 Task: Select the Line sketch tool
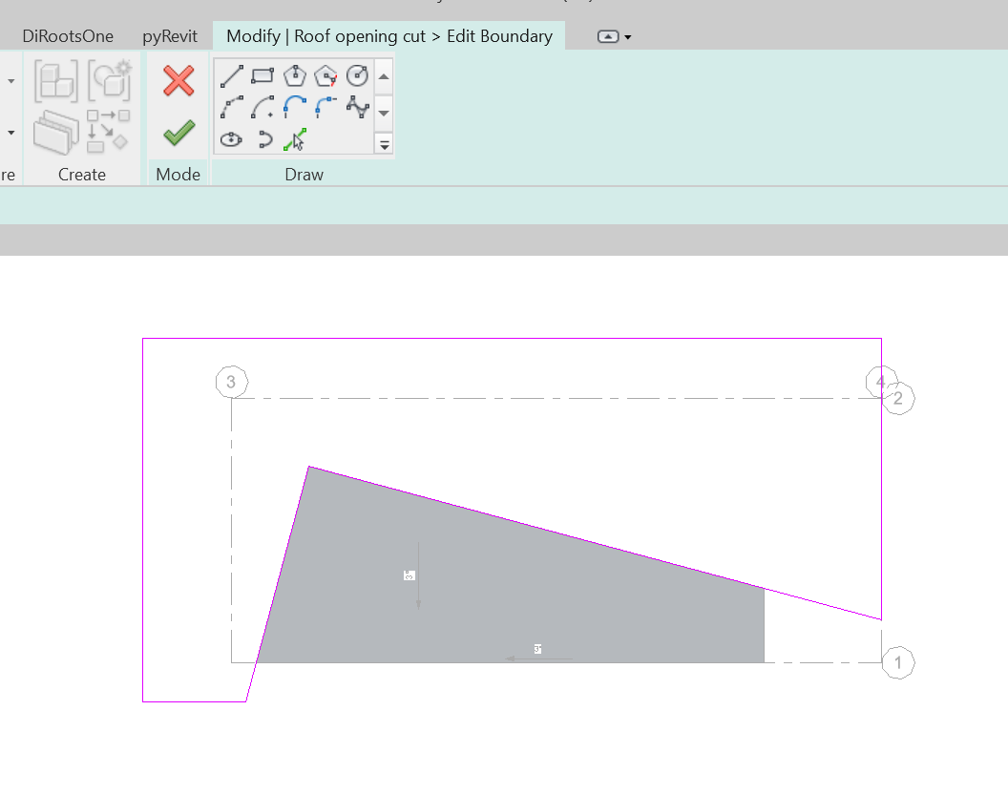coord(230,76)
